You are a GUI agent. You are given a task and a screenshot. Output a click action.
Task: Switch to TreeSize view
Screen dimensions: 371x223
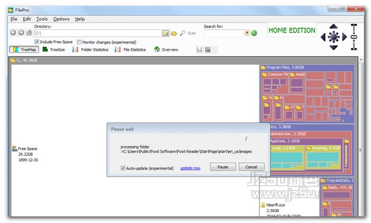54,49
